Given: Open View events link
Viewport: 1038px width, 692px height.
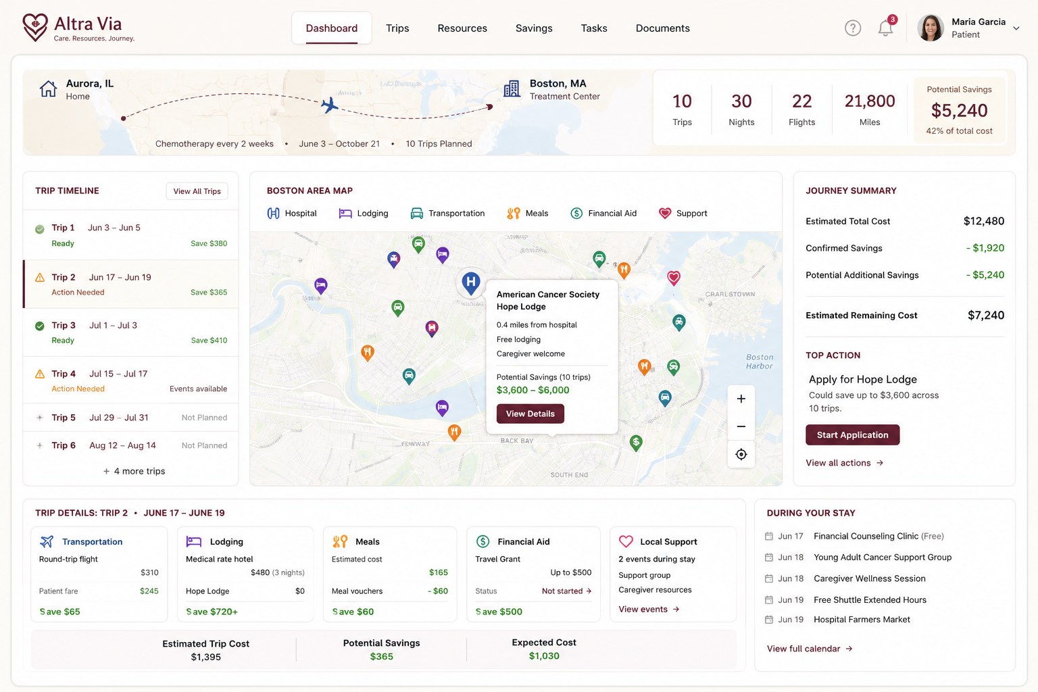Looking at the screenshot, I should (649, 609).
